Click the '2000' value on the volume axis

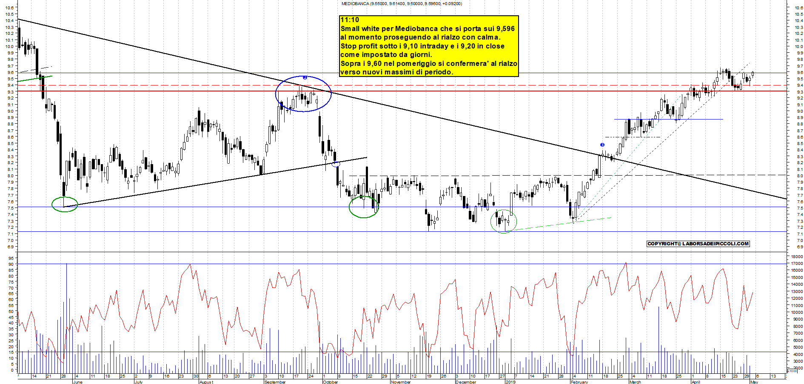pyautogui.click(x=798, y=368)
